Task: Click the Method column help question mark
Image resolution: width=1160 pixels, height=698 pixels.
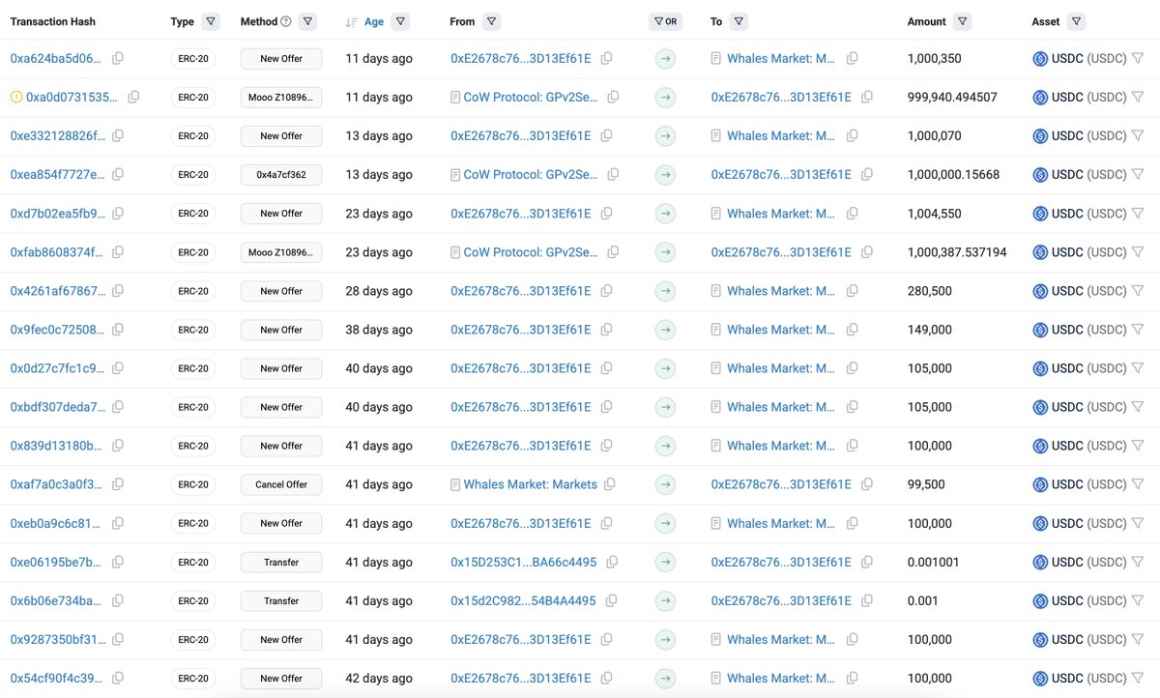Action: click(286, 21)
